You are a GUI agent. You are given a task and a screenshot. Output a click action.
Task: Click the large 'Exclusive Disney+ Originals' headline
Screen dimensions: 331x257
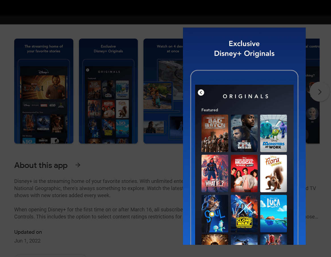244,49
